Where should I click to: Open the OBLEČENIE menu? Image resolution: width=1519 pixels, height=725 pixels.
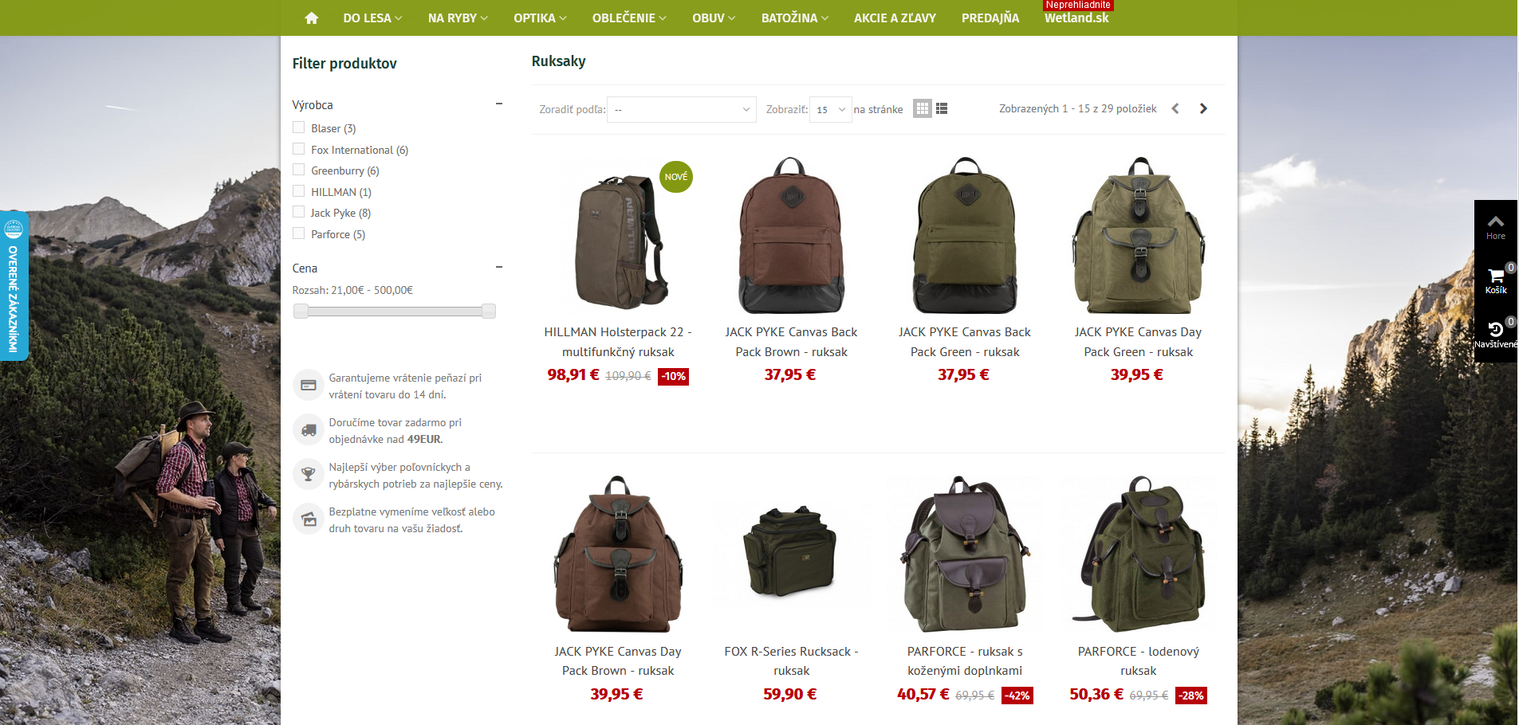629,18
